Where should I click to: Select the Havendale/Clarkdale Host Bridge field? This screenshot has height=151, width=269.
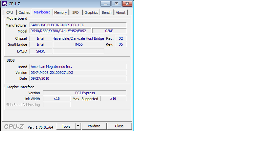pyautogui.click(x=78, y=38)
